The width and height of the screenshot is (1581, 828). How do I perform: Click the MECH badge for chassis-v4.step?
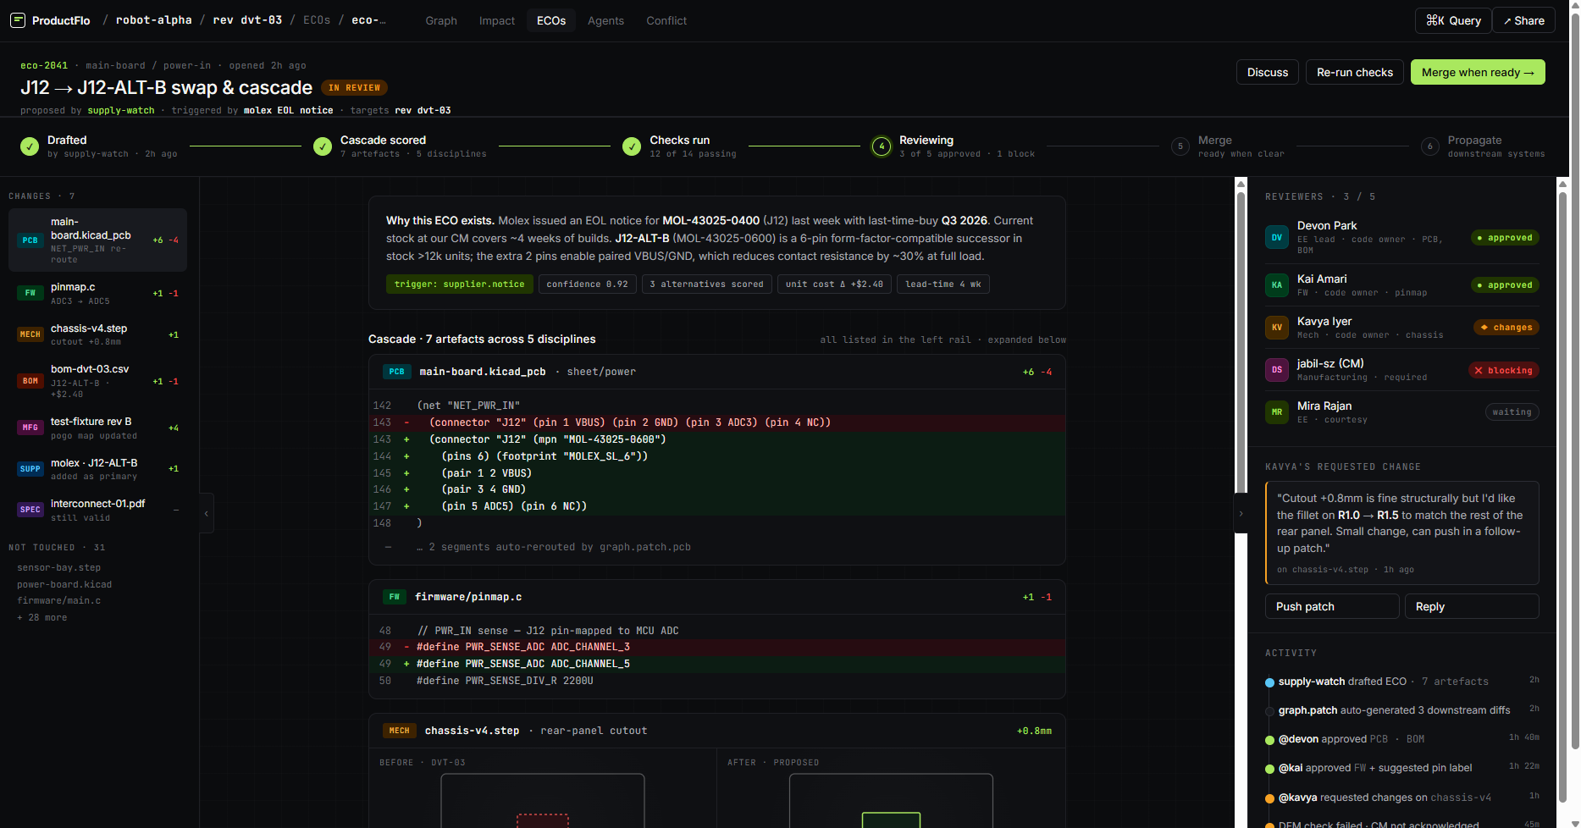click(30, 334)
